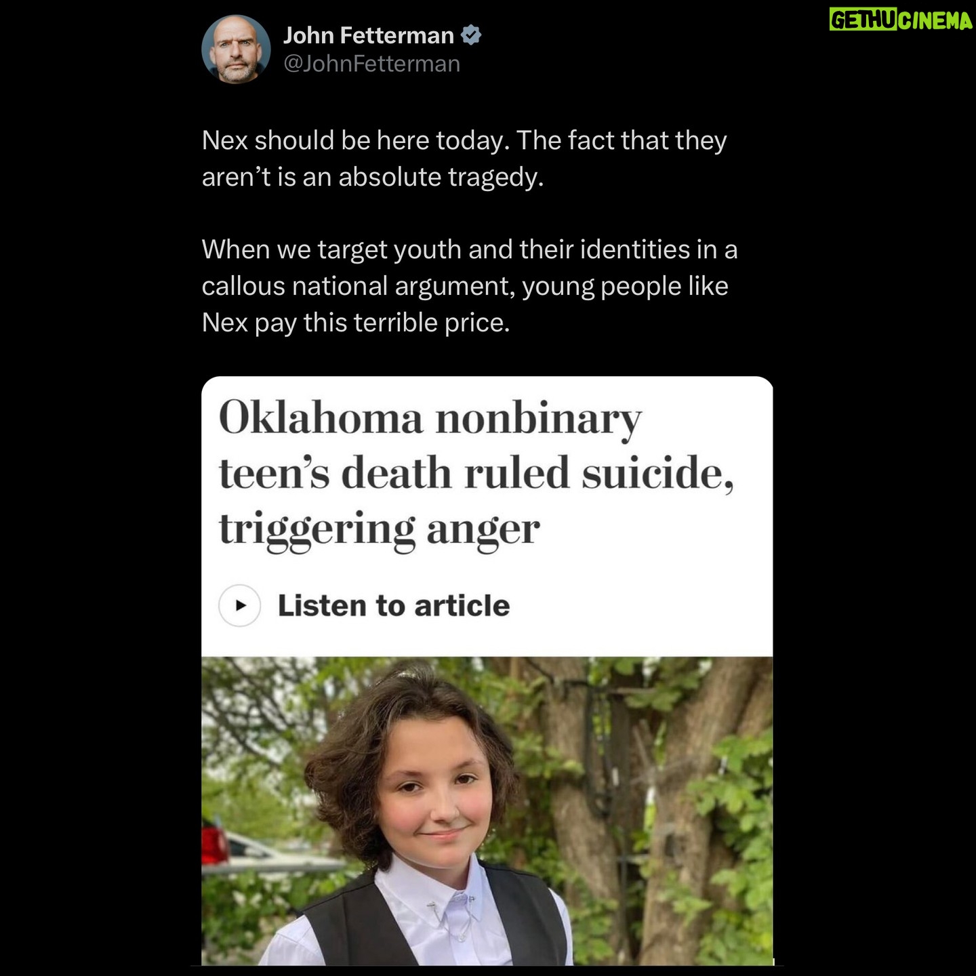Screen dimensions: 976x976
Task: Play the article audio with the circular play button
Action: point(240,605)
